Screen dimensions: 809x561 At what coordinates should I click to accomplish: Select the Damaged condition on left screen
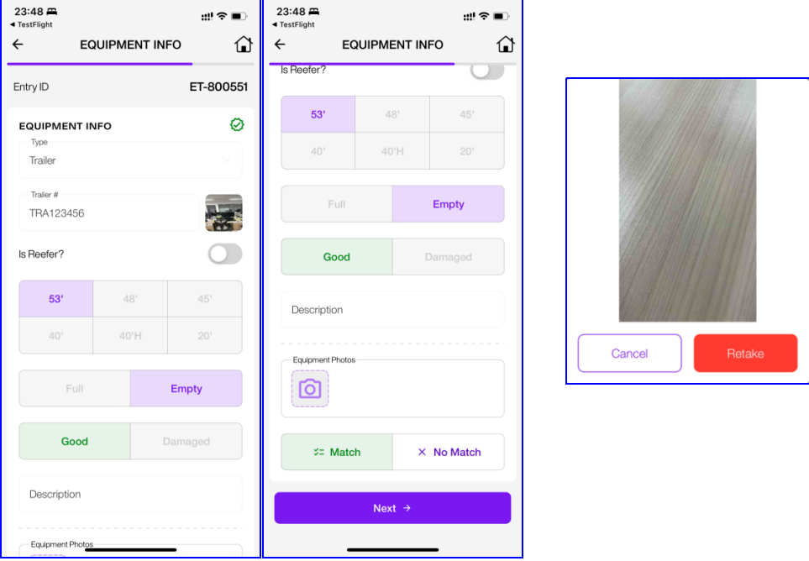186,442
